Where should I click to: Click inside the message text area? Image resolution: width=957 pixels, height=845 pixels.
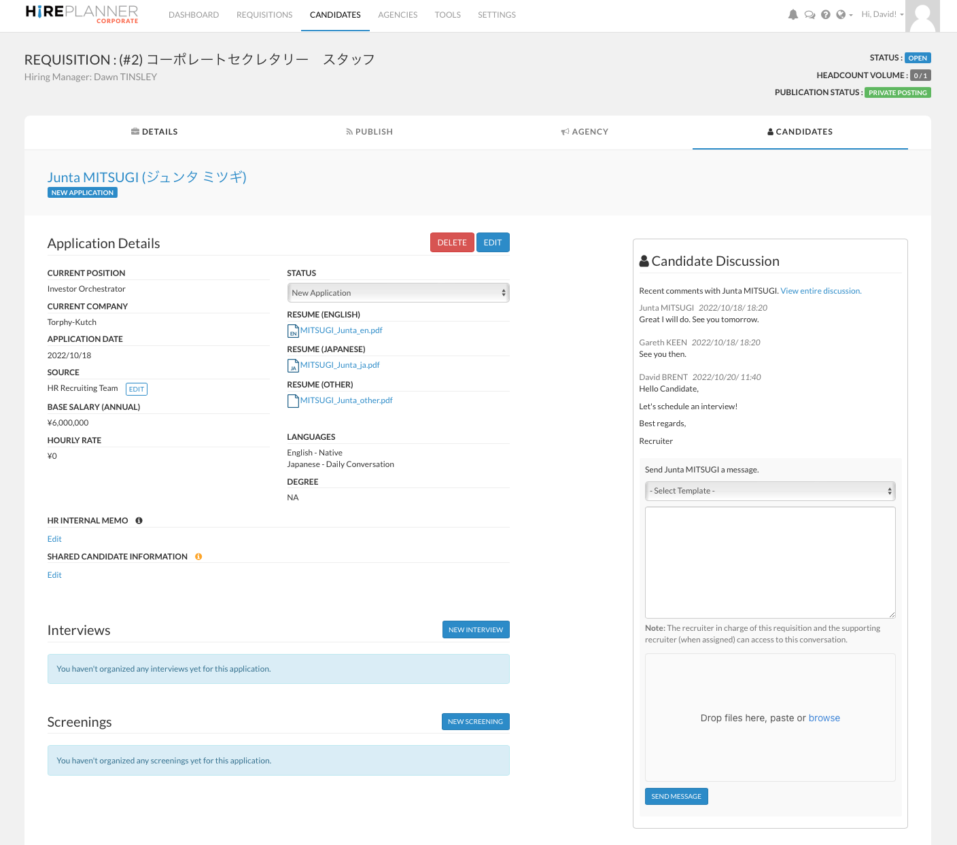pos(769,562)
